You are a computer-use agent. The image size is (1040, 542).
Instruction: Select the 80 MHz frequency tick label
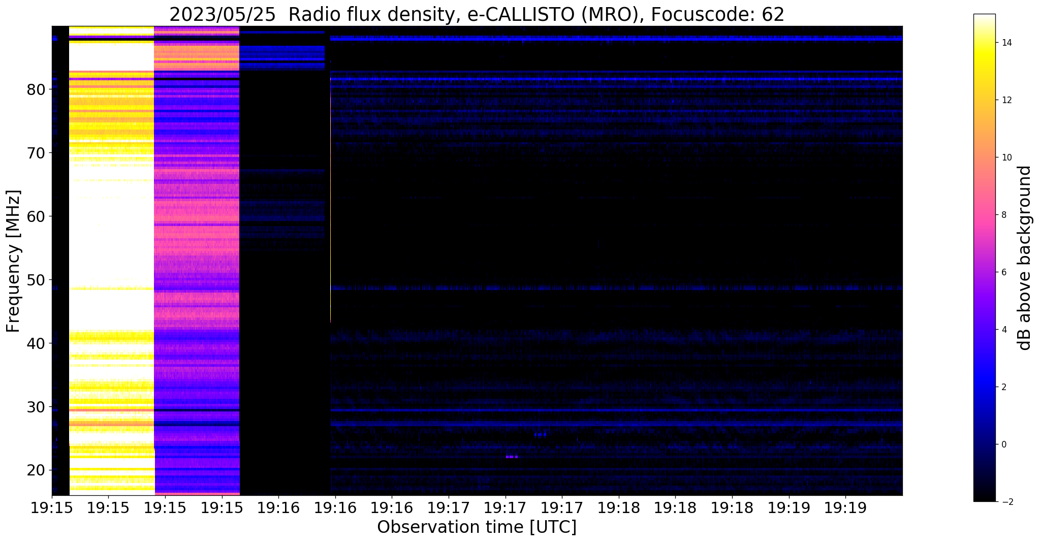coord(36,90)
